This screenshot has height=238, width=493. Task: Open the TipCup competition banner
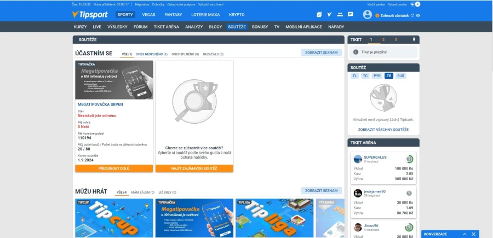click(114, 218)
